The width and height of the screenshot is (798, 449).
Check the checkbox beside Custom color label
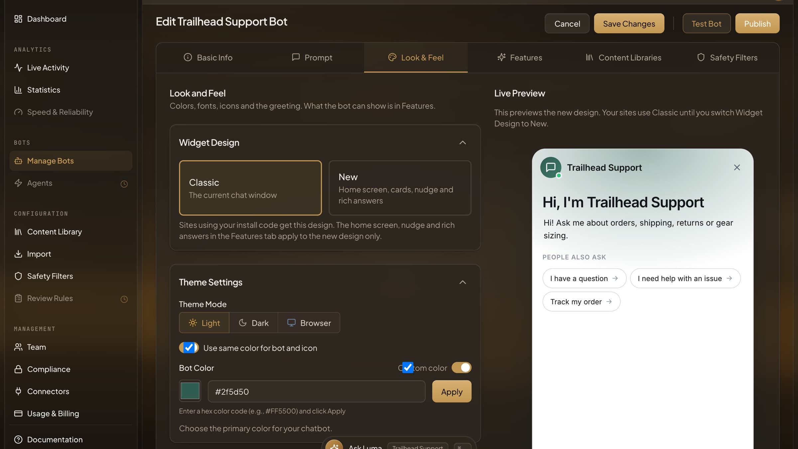[x=408, y=368]
